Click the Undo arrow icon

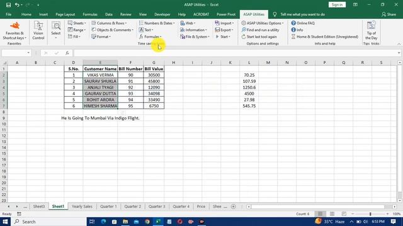(17, 4)
